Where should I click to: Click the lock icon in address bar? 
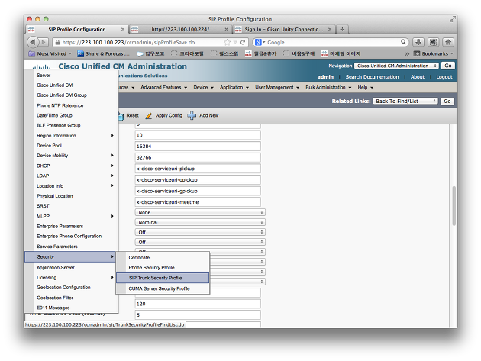click(57, 42)
